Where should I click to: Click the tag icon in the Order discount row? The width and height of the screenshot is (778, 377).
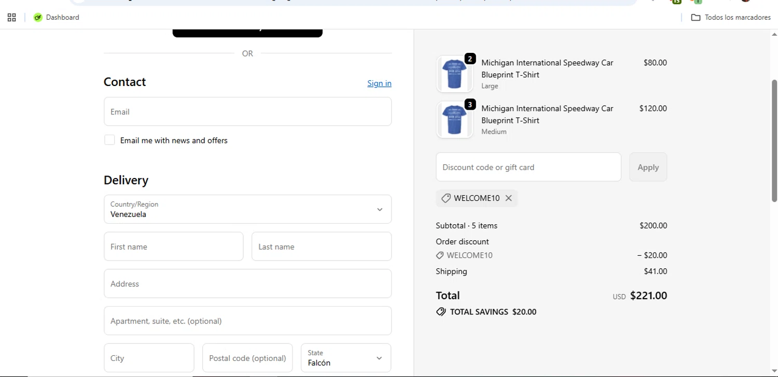pyautogui.click(x=440, y=255)
